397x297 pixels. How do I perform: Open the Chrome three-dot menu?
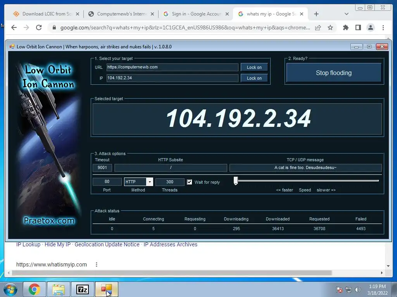(383, 27)
